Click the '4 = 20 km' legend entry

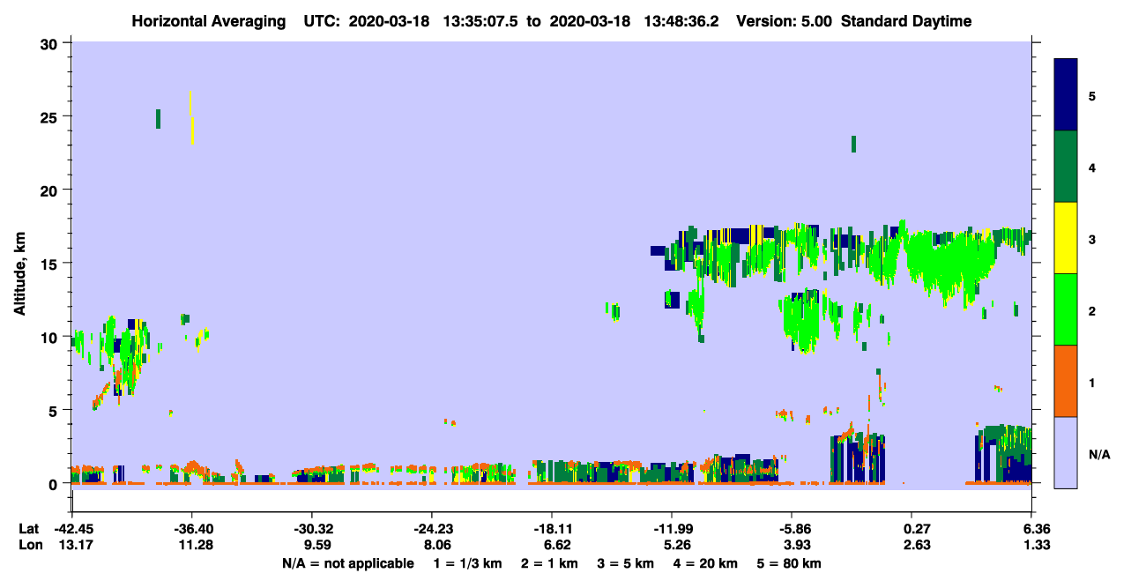[x=704, y=563]
